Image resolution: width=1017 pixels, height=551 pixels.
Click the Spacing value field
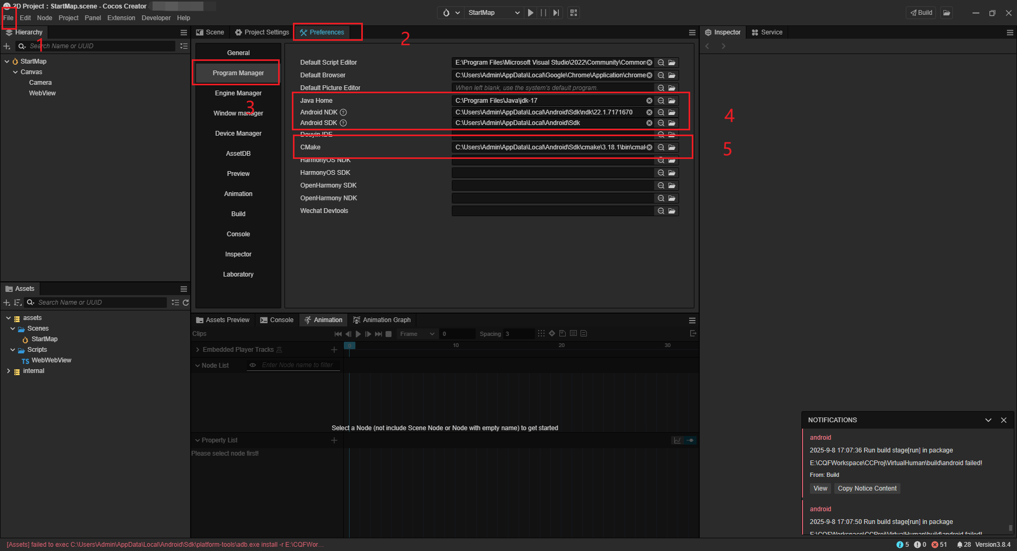[518, 334]
